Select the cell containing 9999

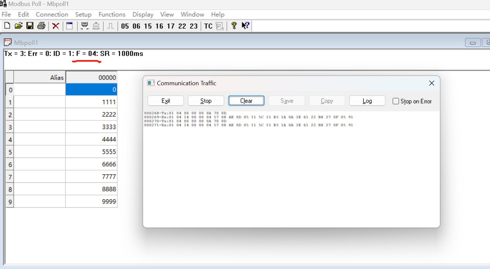pyautogui.click(x=91, y=202)
